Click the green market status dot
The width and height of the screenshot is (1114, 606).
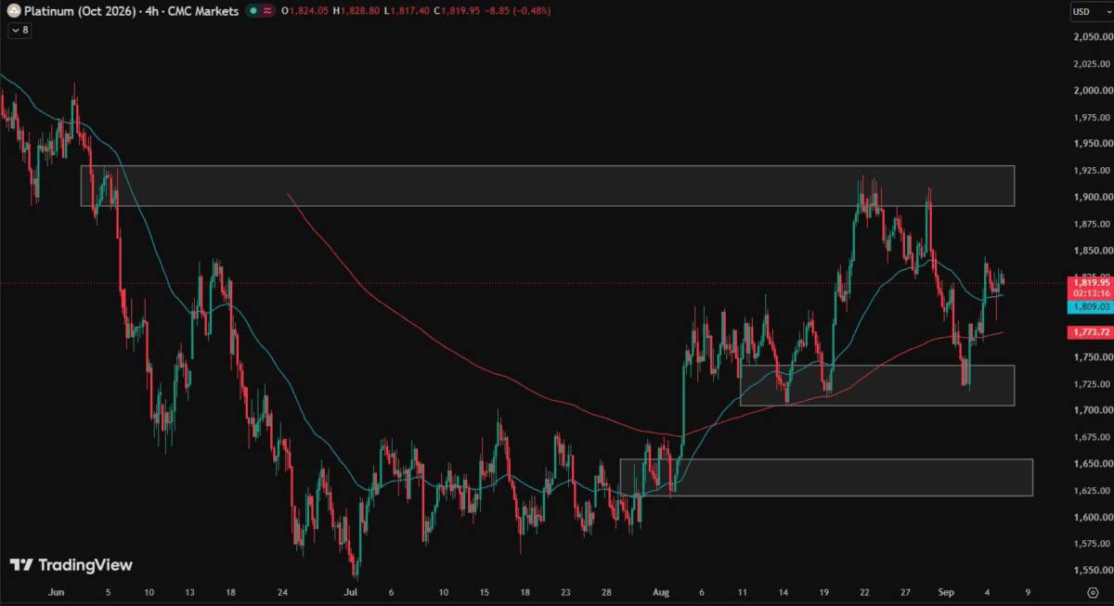pyautogui.click(x=253, y=11)
